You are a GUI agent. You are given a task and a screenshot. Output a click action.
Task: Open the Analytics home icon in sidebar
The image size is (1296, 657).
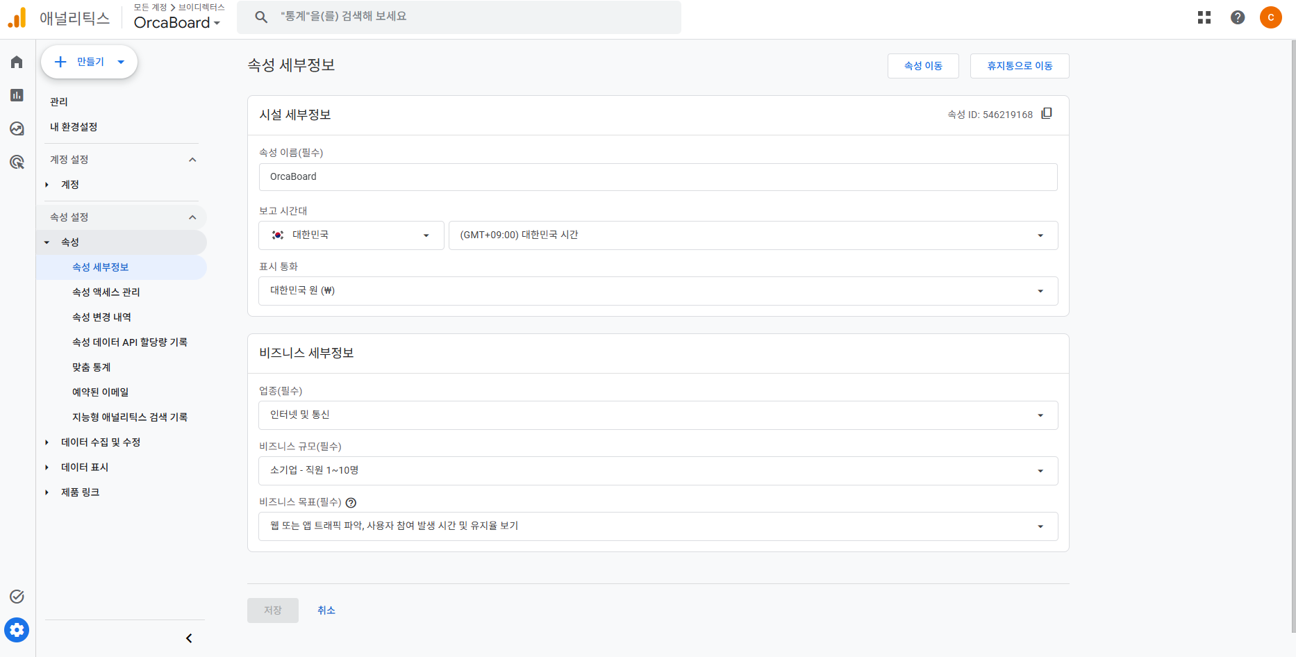(x=17, y=62)
